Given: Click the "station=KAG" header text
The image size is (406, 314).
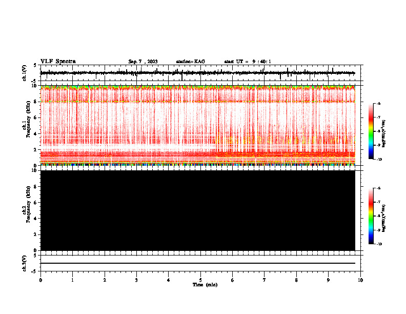Looking at the screenshot, I should (x=190, y=62).
